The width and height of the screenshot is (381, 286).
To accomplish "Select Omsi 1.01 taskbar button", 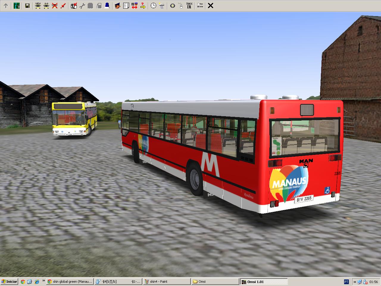I will pos(264,282).
